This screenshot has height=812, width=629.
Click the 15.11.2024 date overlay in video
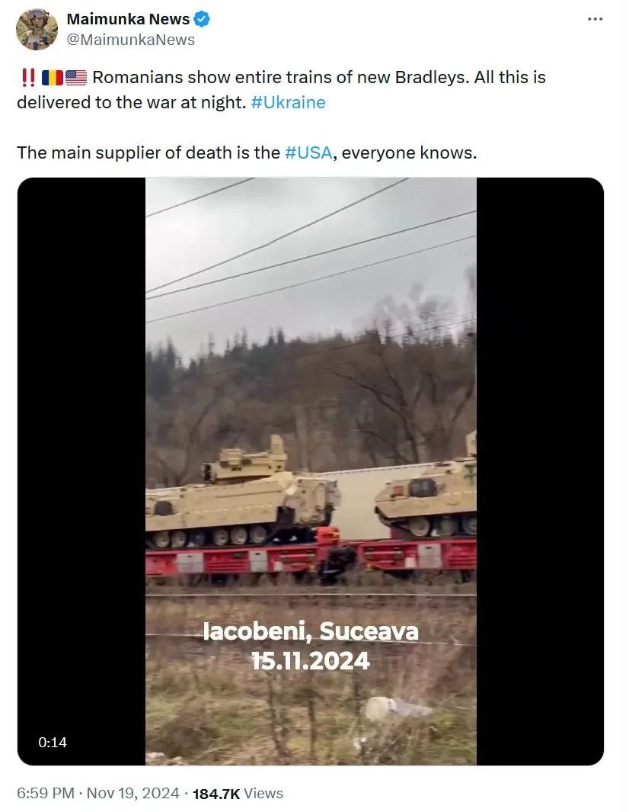pyautogui.click(x=311, y=661)
